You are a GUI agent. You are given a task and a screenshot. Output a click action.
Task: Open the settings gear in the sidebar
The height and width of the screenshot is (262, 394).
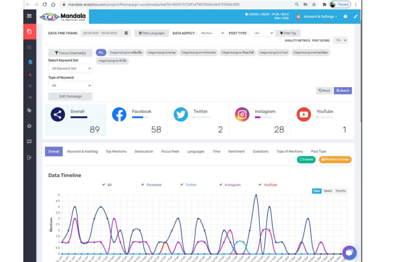[x=29, y=126]
